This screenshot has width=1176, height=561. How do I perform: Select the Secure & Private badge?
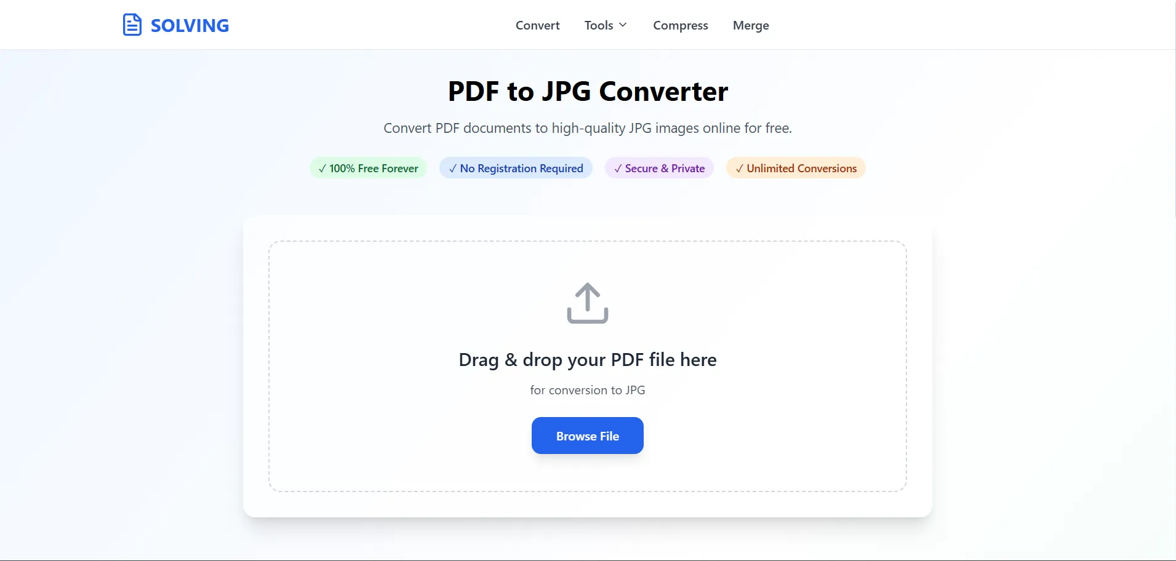[658, 168]
